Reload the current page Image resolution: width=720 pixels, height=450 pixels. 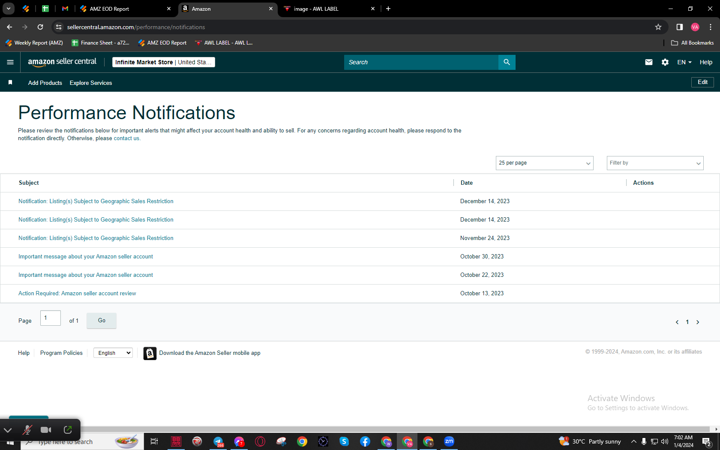(40, 27)
